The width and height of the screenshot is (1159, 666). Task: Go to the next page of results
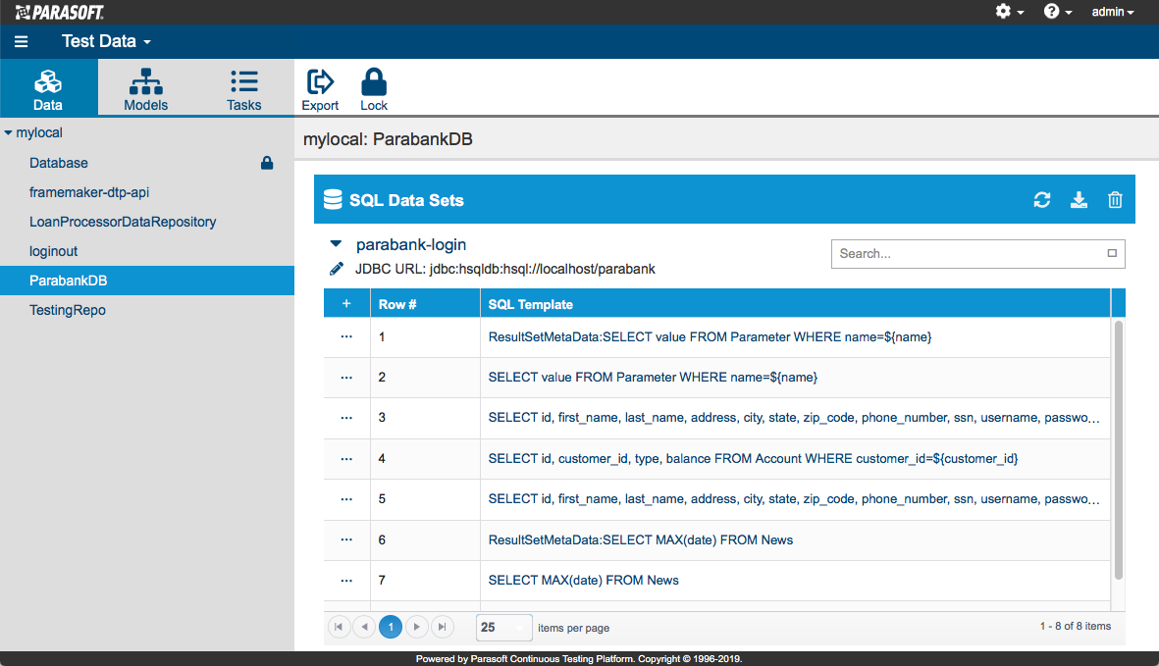[416, 627]
